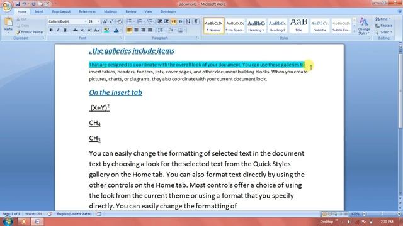Apply the Heading 1 style
Image resolution: width=403 pixels, height=226 pixels.
click(x=256, y=26)
